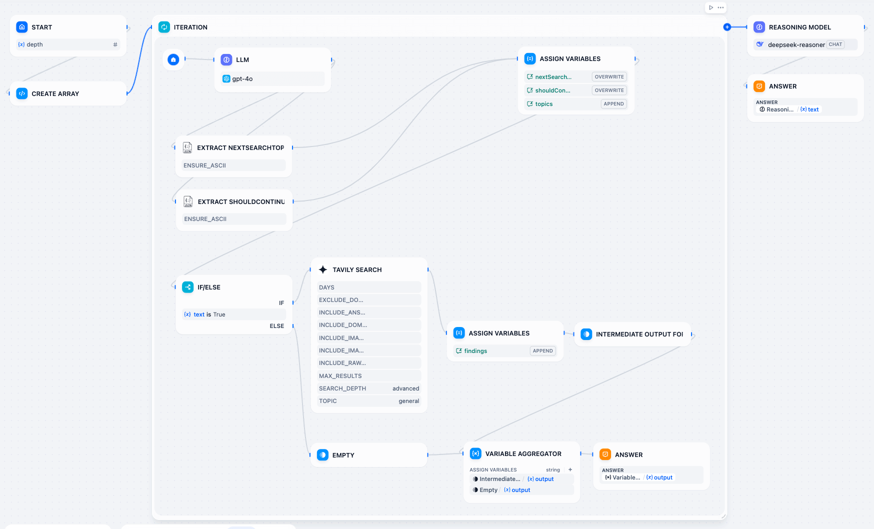This screenshot has height=529, width=874.
Task: Click the APPEND badge beside topics
Action: point(613,104)
